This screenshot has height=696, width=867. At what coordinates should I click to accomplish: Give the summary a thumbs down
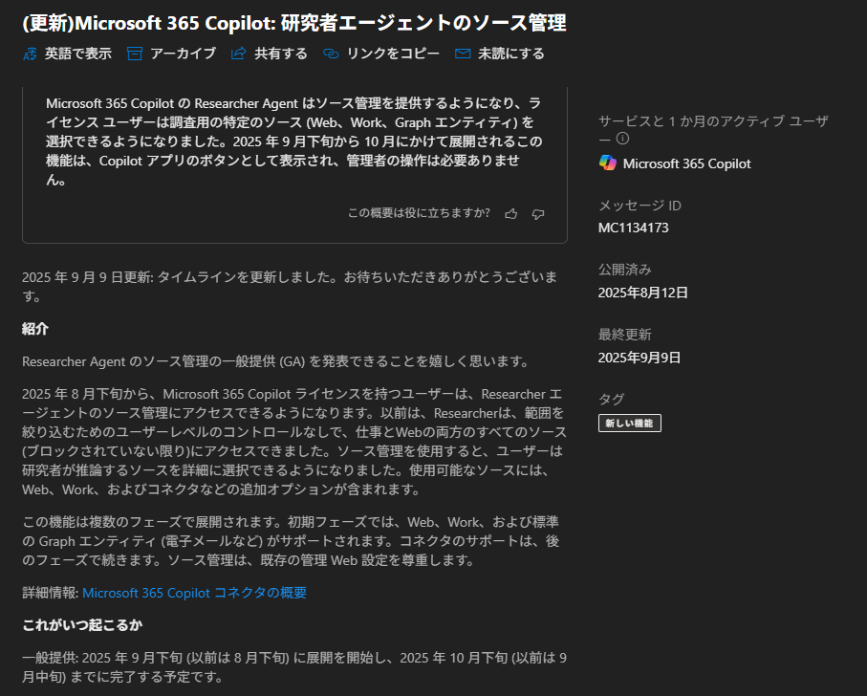[538, 213]
